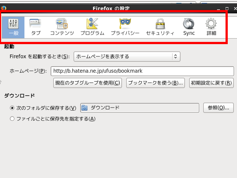The width and height of the screenshot is (237, 178).
Task: Click the Firefox logo in the title bar
Action: 3,8
